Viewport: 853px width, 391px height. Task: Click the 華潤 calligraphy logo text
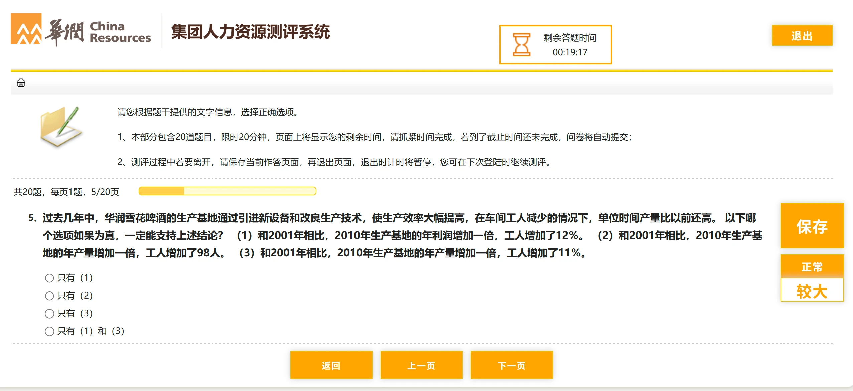(x=64, y=32)
